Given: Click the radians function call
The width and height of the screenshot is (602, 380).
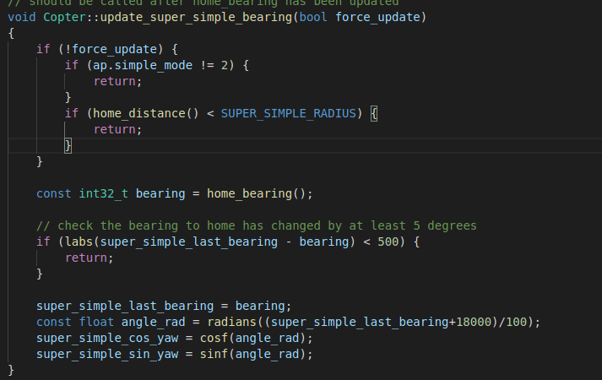Looking at the screenshot, I should 231,322.
